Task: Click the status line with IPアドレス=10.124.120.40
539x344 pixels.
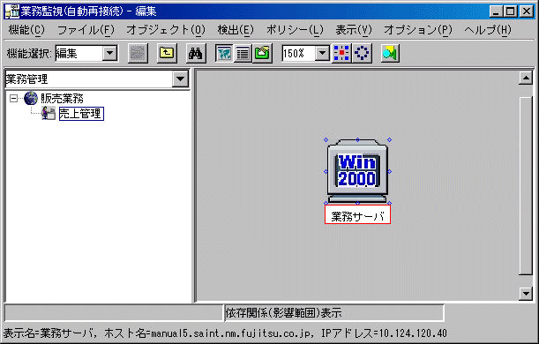Action: pos(225,333)
